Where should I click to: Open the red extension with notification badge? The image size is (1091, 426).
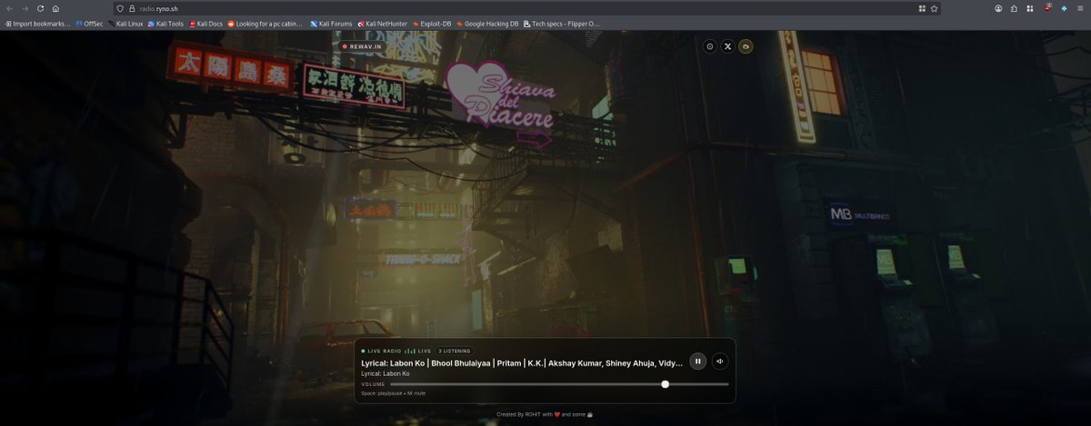1047,8
